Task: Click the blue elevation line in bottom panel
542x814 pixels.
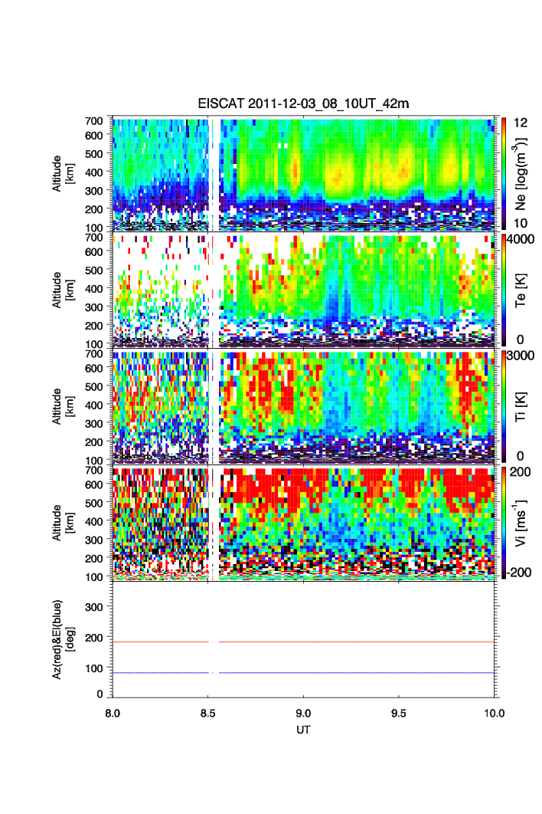Action: 344,673
